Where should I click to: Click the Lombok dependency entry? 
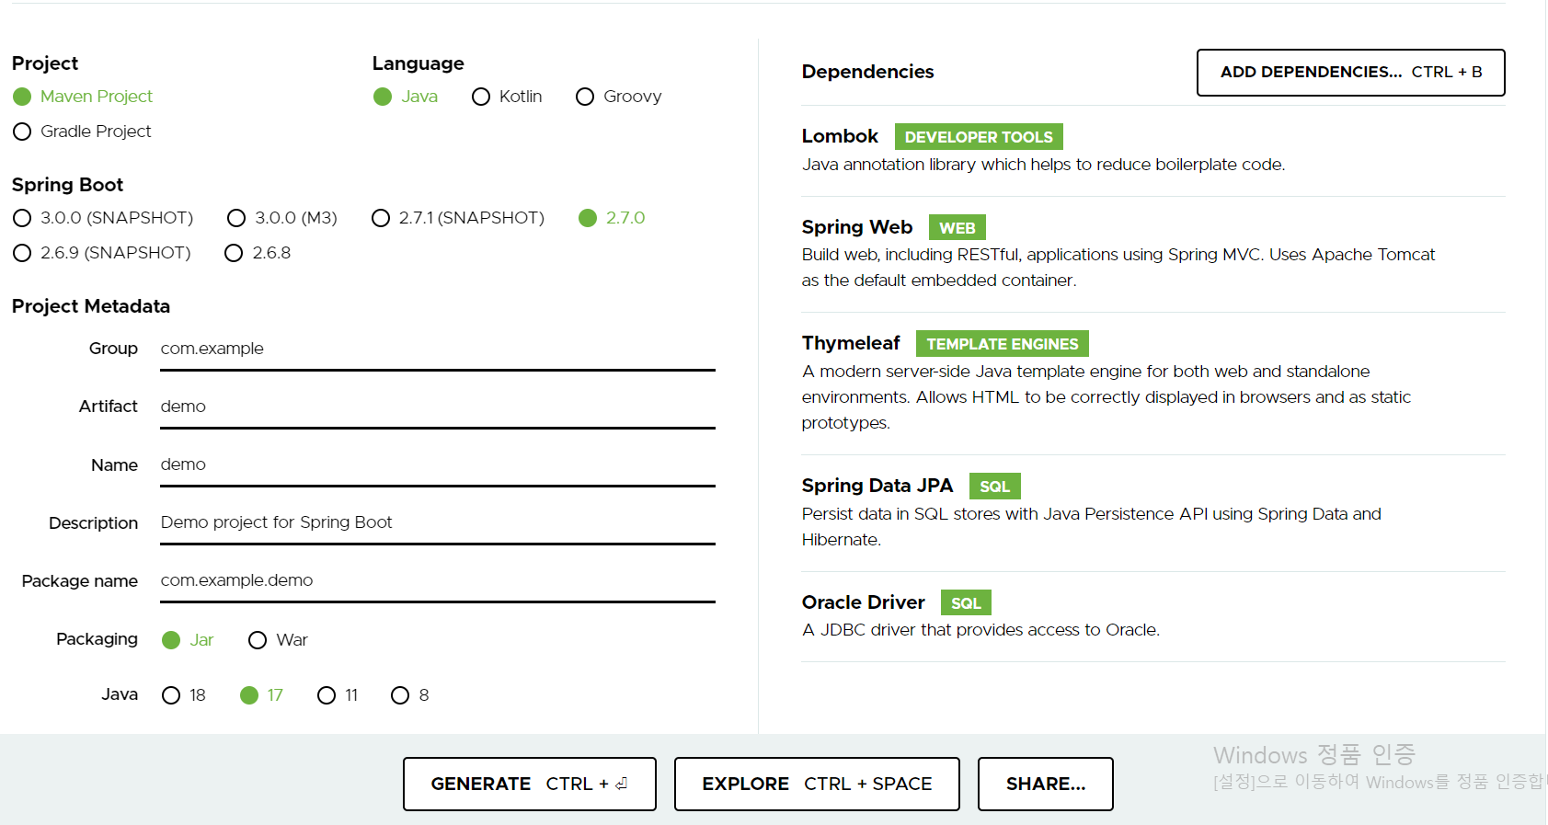tap(1153, 150)
